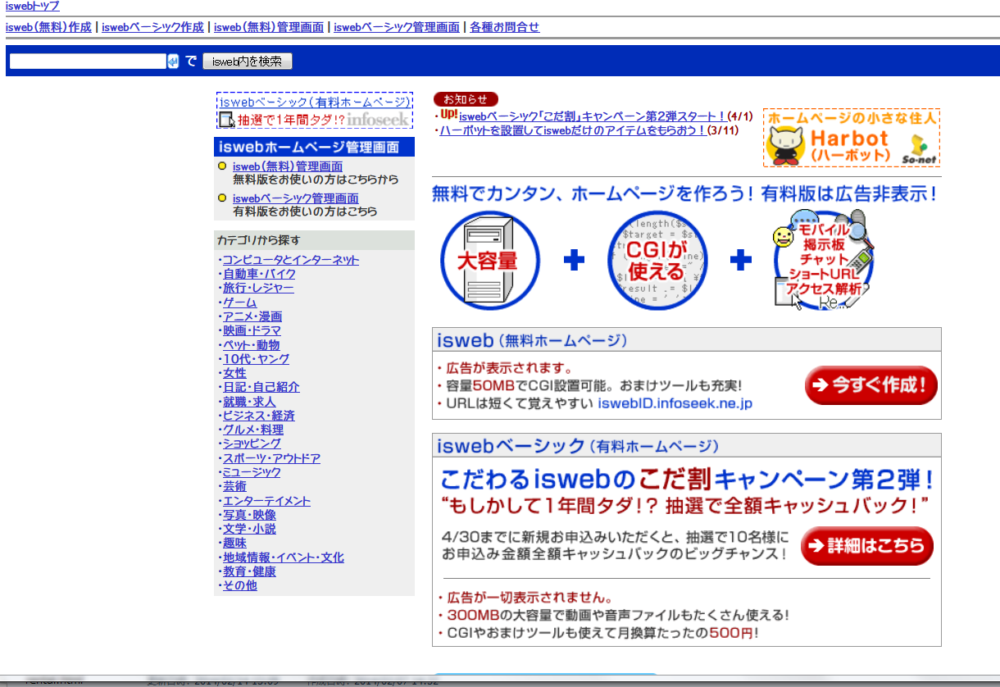Screen dimensions: 1000x687
Task: Click the isweb内を検索 search button
Action: (x=247, y=61)
